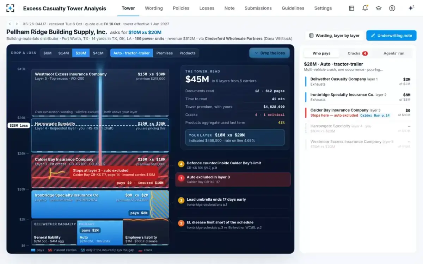Click the Cracks '4 · 1 critical' value

click(270, 115)
